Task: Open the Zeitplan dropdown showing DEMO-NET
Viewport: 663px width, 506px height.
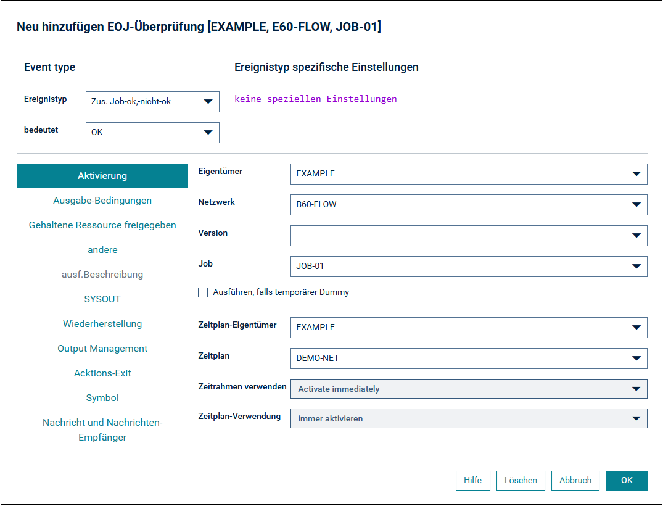Action: pos(469,359)
